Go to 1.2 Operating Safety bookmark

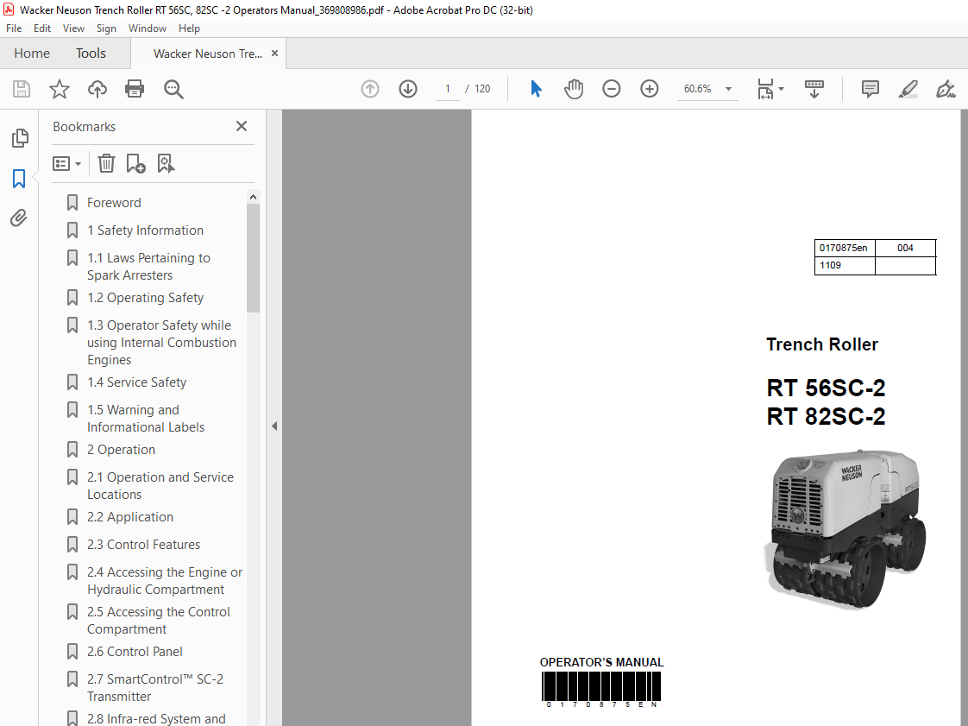(x=145, y=298)
